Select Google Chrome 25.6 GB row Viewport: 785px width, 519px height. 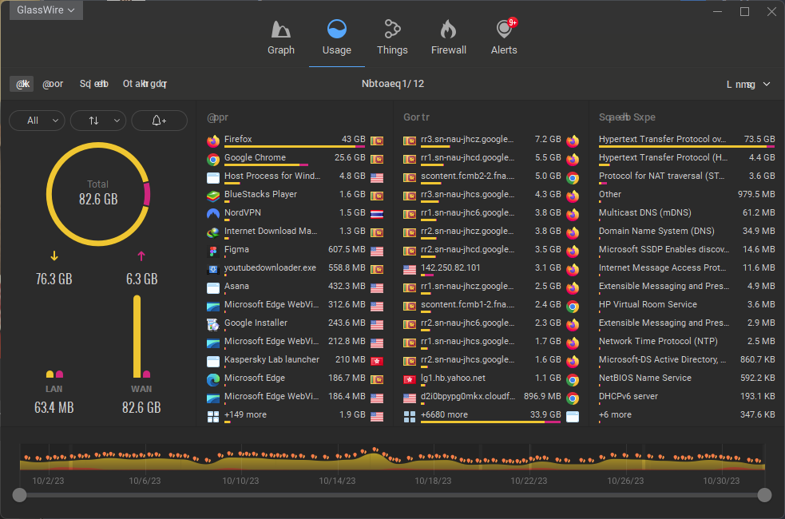pos(295,158)
